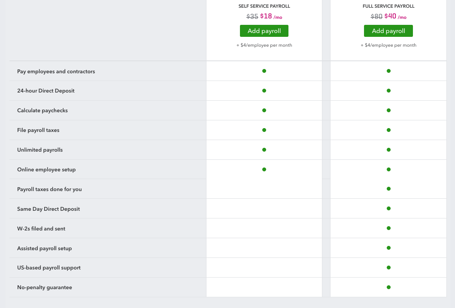Click Full Service dot for 24-hour Direct Deposit
Viewport: 455px width, 308px height.
point(388,91)
